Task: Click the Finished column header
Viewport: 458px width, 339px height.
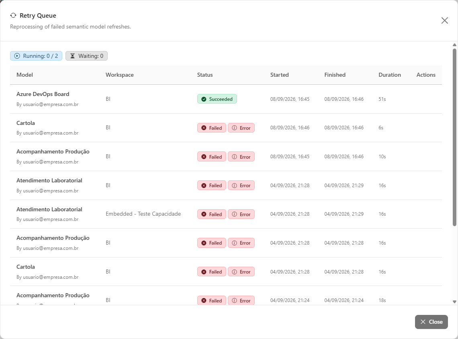Action: tap(335, 75)
